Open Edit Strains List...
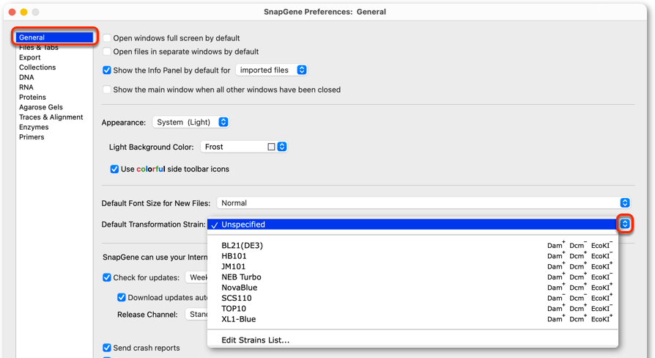Image resolution: width=655 pixels, height=358 pixels. tap(412, 340)
